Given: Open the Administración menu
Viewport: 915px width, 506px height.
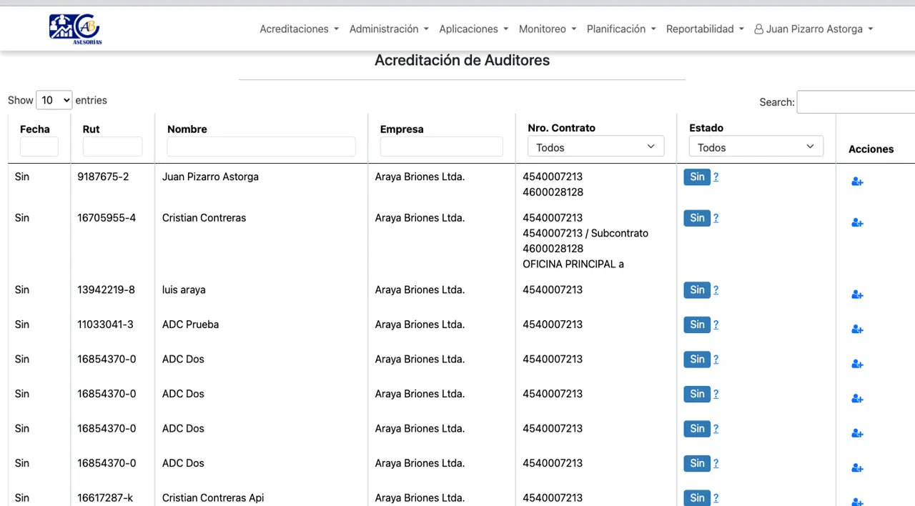Looking at the screenshot, I should (x=389, y=29).
